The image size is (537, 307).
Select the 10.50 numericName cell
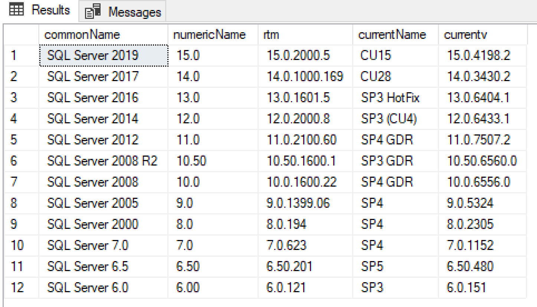click(x=191, y=161)
